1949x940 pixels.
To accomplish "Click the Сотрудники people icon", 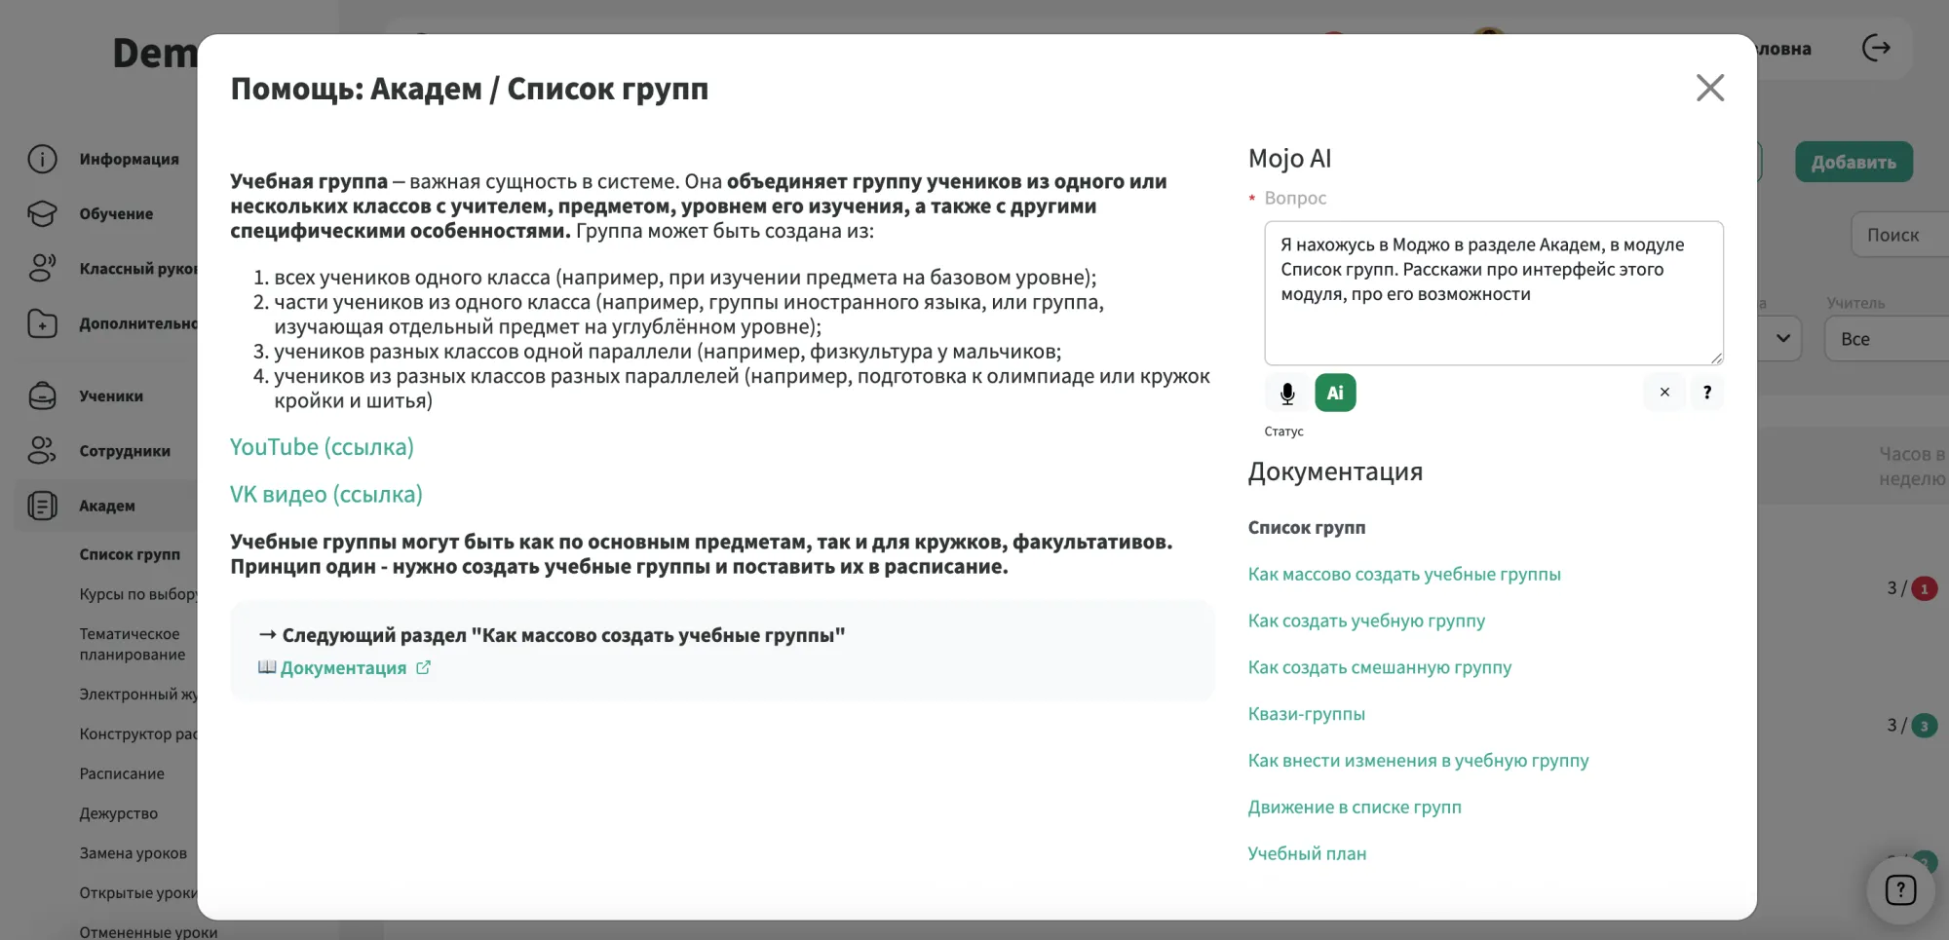I will coord(42,451).
